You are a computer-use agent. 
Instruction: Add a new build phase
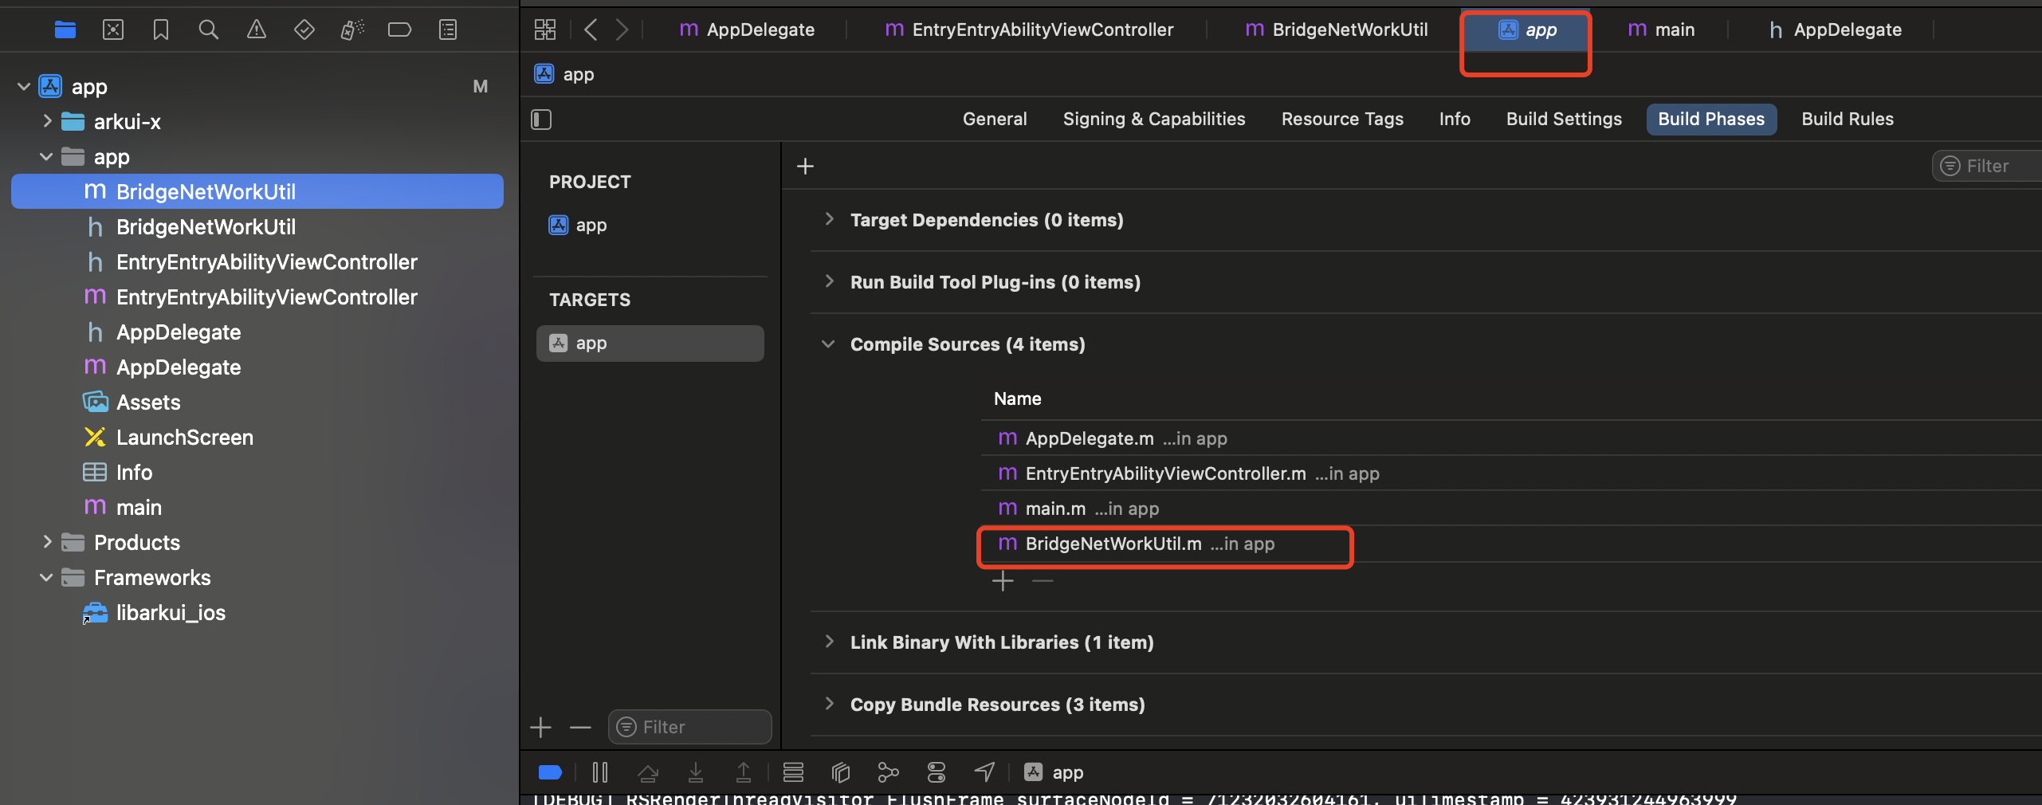pyautogui.click(x=806, y=166)
